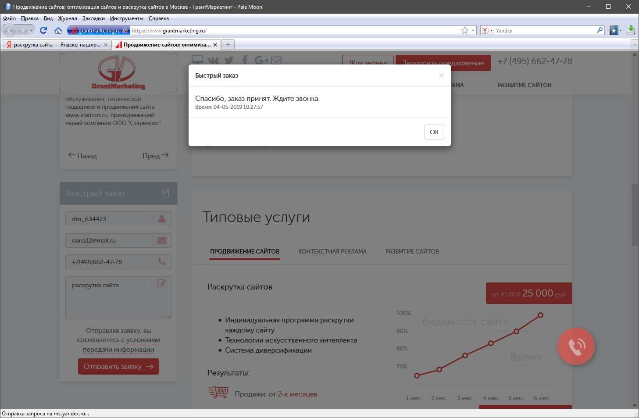Open the Правка menu

coord(30,18)
